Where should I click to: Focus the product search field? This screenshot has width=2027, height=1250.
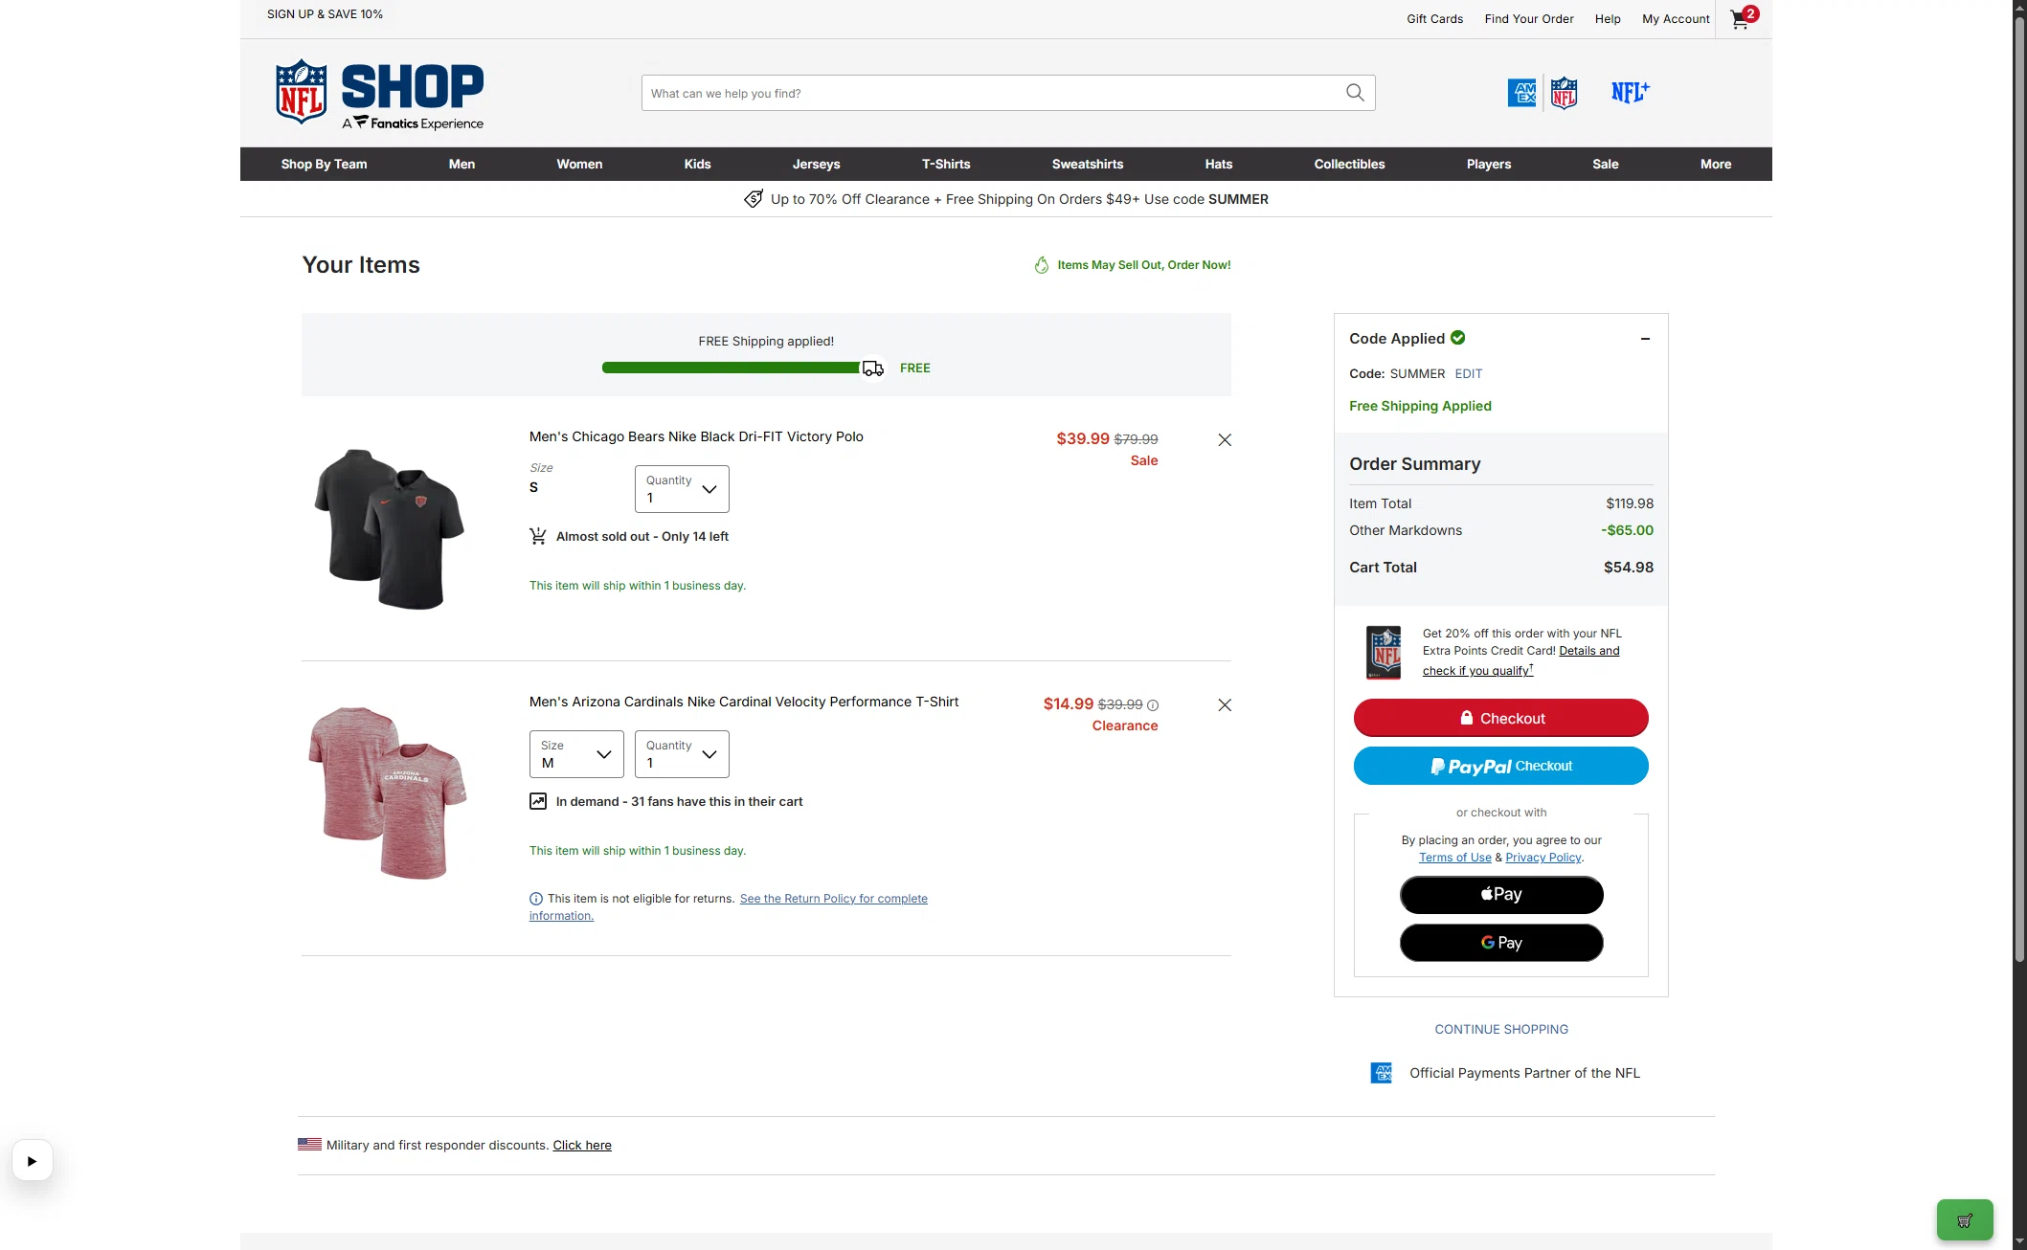click(991, 93)
